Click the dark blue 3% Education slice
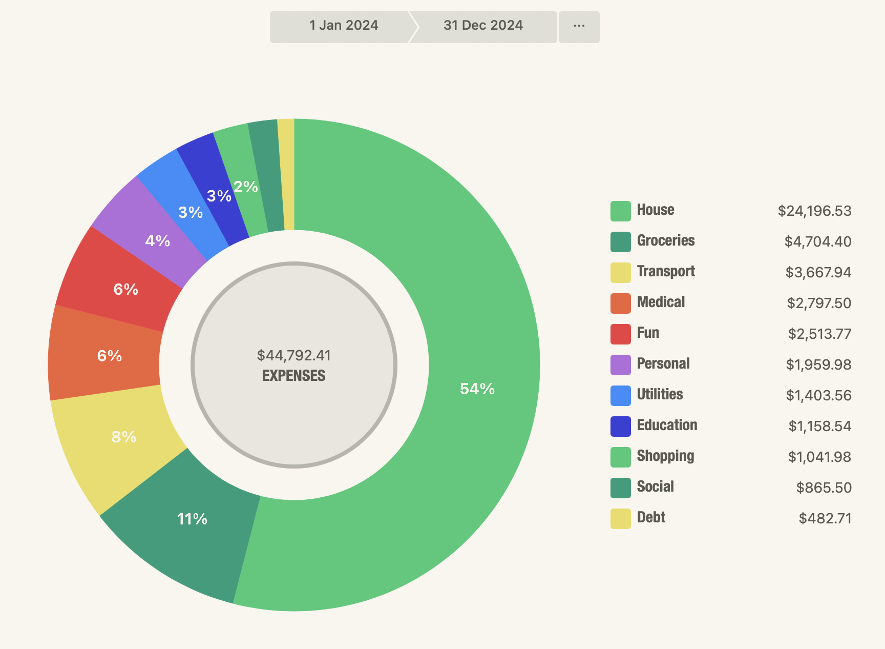The image size is (885, 649). tap(219, 196)
